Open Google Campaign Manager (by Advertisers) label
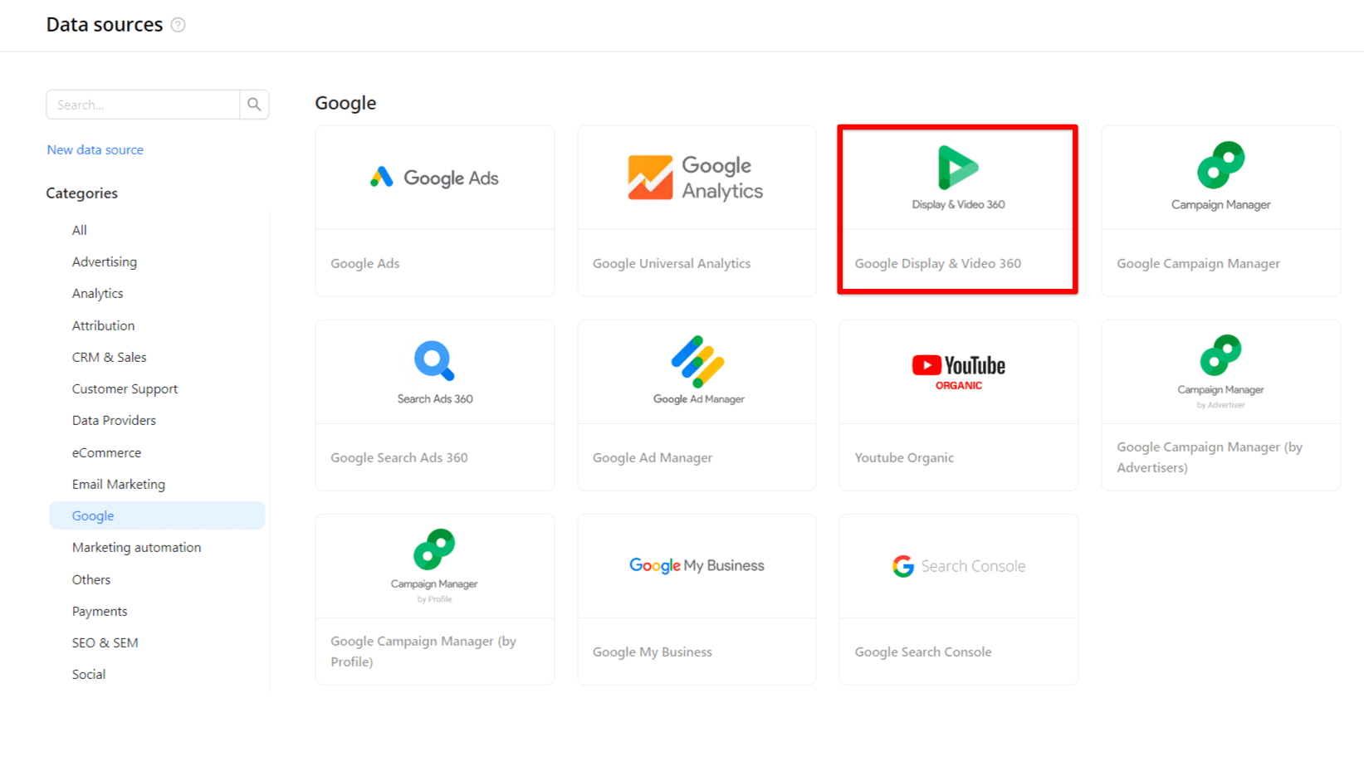 (x=1210, y=457)
